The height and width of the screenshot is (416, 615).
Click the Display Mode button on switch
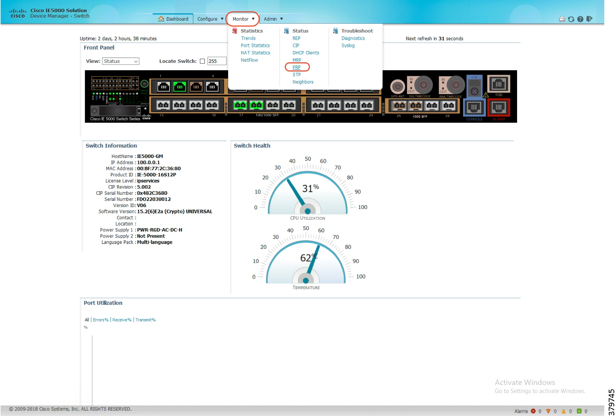145,84
